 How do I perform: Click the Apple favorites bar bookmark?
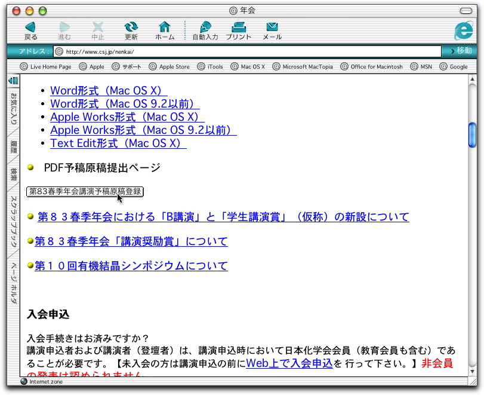(92, 67)
